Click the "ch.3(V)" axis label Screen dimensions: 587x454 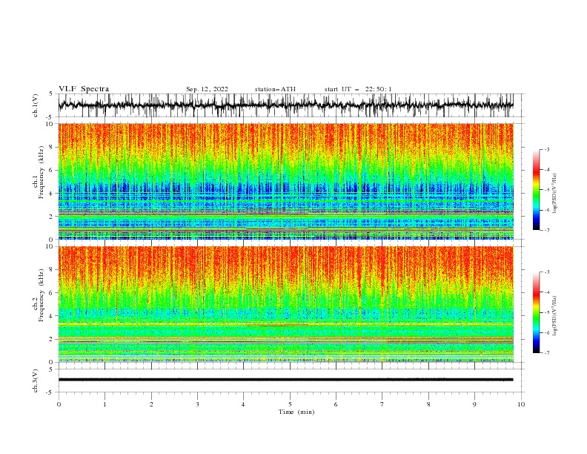tap(36, 381)
